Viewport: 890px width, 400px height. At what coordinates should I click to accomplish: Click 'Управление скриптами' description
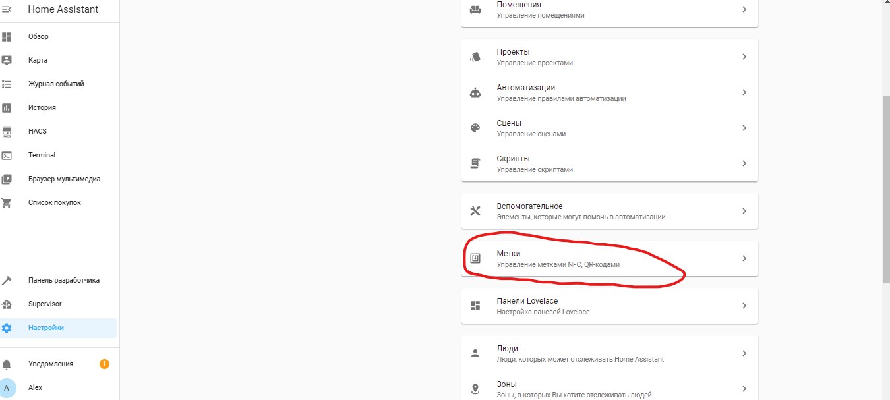coord(535,170)
